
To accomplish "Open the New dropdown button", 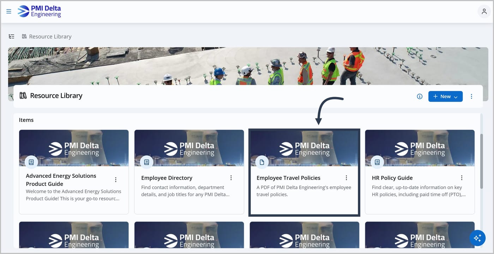I will (x=445, y=96).
